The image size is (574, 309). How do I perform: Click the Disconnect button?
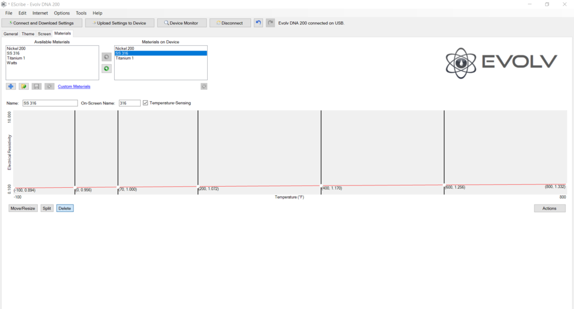(230, 23)
